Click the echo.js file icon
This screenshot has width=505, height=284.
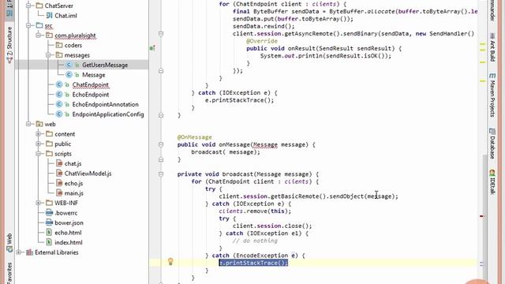(59, 183)
